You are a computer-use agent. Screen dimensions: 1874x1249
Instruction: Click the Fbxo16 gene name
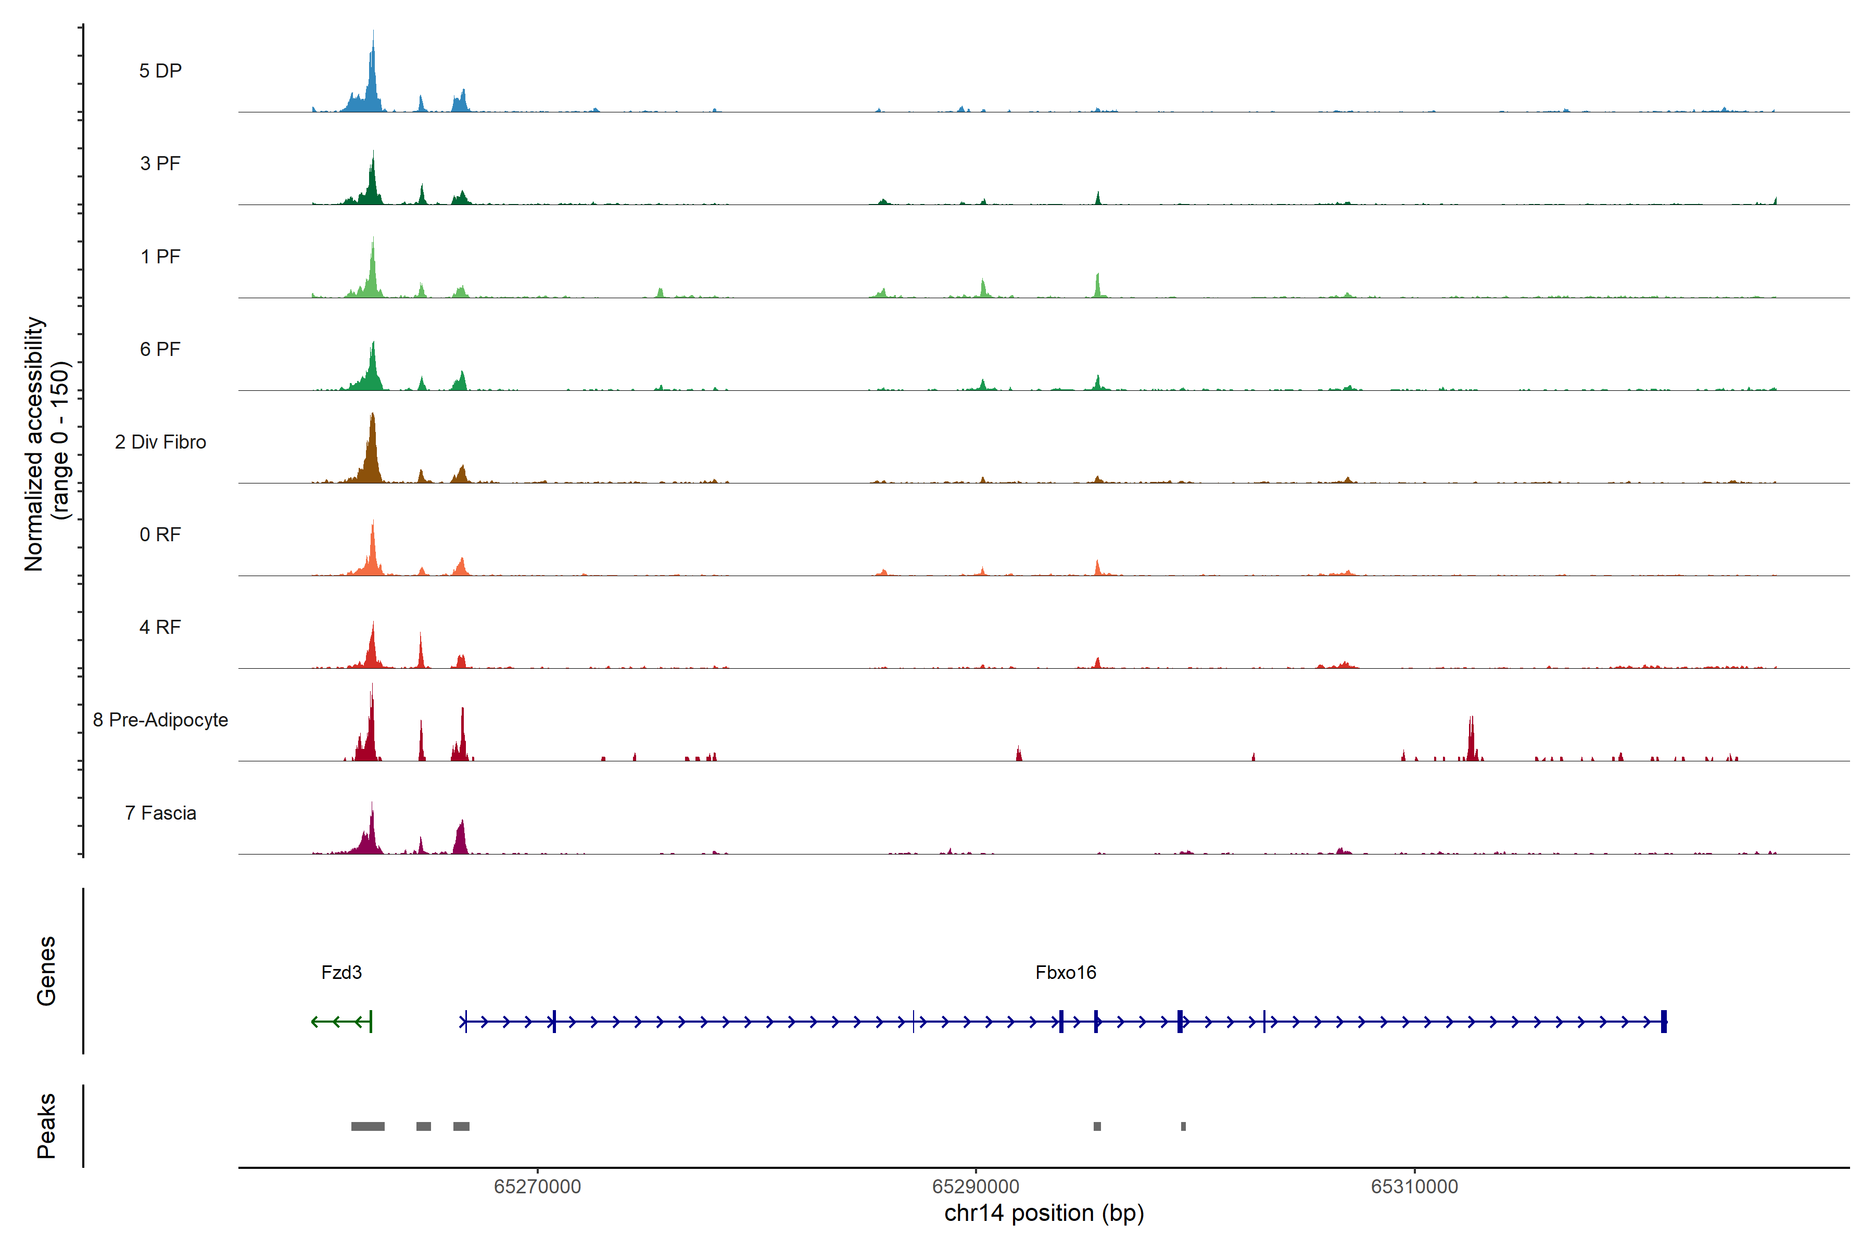pos(1065,972)
